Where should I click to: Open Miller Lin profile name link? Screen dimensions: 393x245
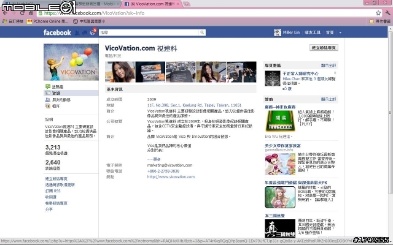291,32
